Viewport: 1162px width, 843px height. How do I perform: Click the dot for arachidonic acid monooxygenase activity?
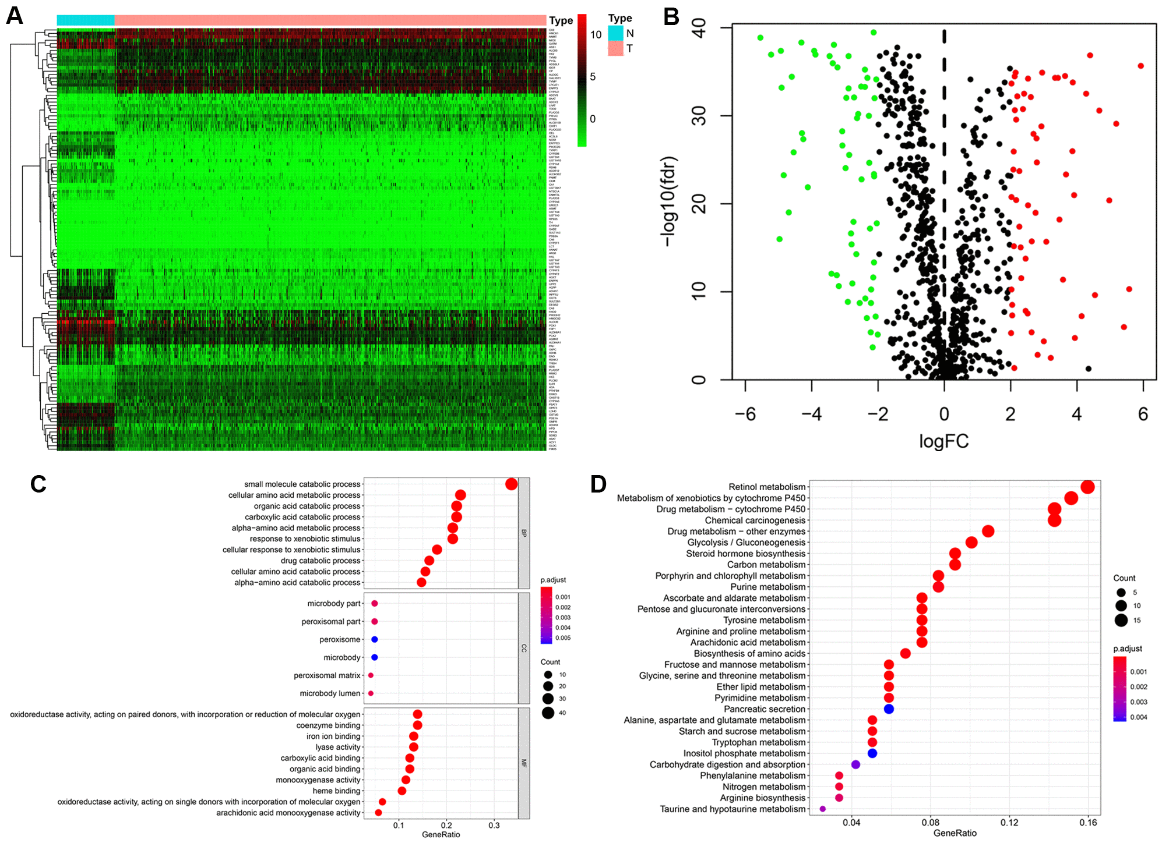click(378, 813)
